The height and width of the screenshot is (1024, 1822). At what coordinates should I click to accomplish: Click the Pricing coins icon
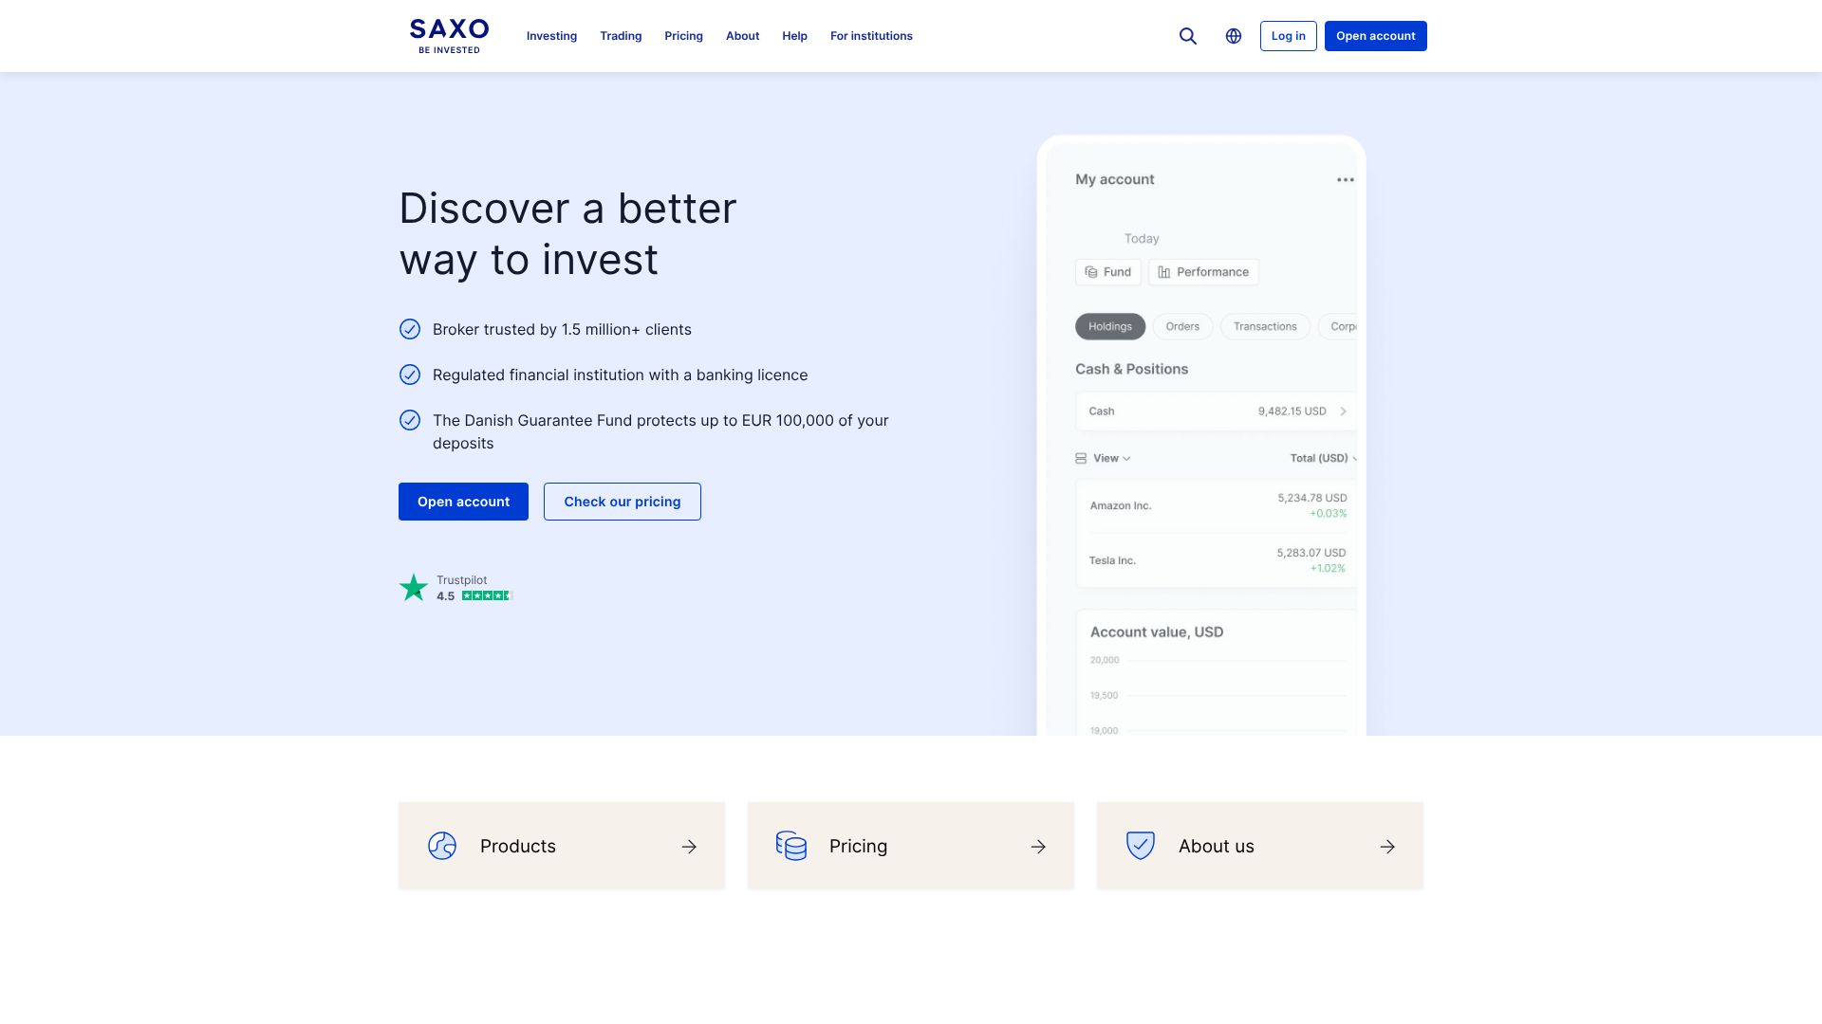[790, 846]
